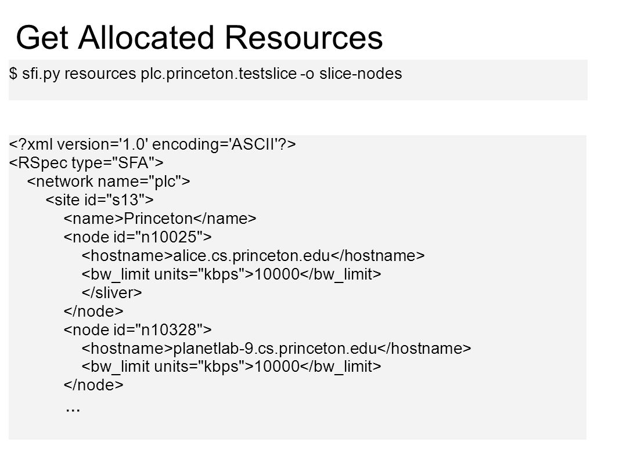The width and height of the screenshot is (619, 464).
Task: Click the first closing node tag
Action: click(93, 311)
